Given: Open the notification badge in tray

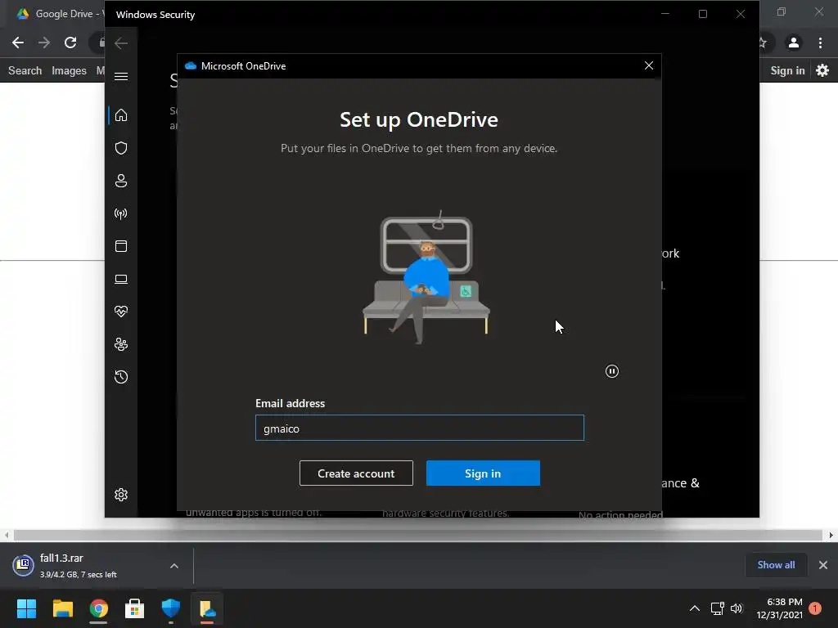Looking at the screenshot, I should (815, 608).
